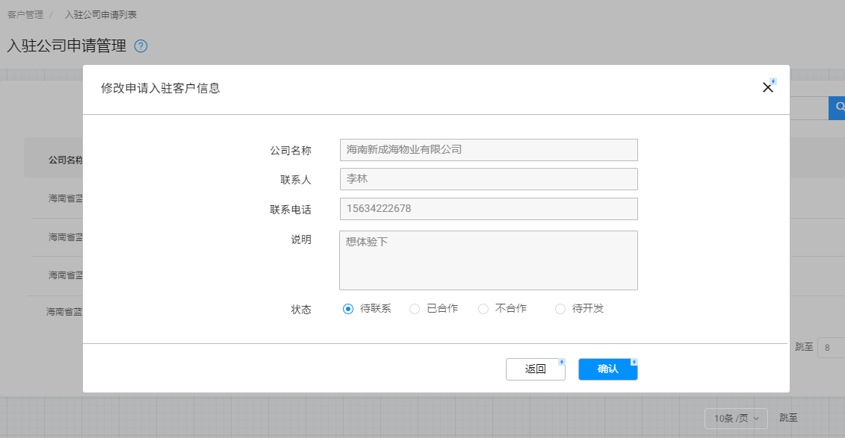This screenshot has width=845, height=438.
Task: Click the help question mark icon
Action: pyautogui.click(x=140, y=46)
